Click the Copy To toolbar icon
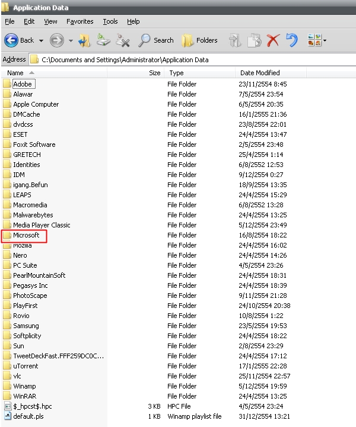Image resolution: width=356 pixels, height=427 pixels. click(255, 40)
